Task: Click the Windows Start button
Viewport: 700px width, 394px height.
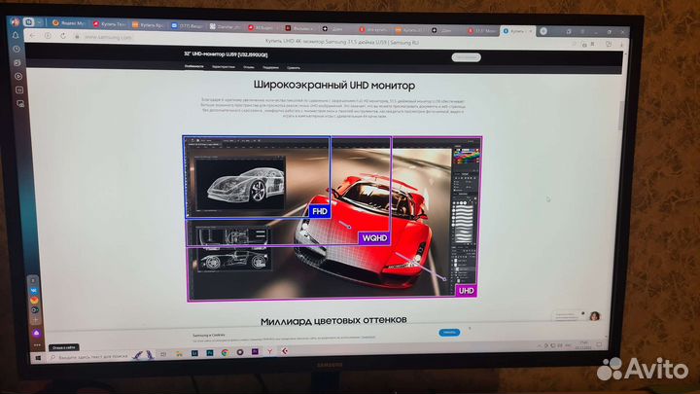Action: pyautogui.click(x=38, y=358)
